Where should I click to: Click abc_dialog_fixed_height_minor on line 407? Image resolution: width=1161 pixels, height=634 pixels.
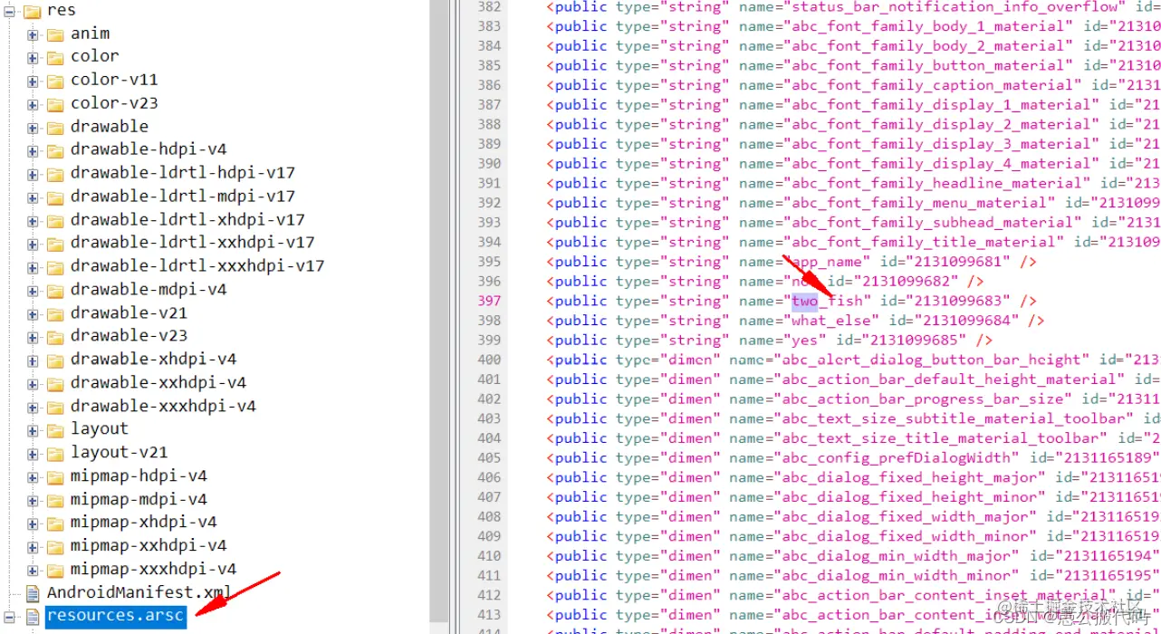[x=908, y=497]
